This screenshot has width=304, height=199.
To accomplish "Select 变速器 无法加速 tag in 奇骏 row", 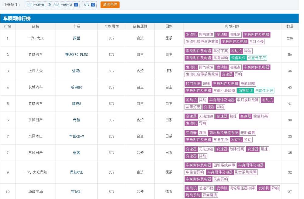I will pyautogui.click(x=199, y=116).
